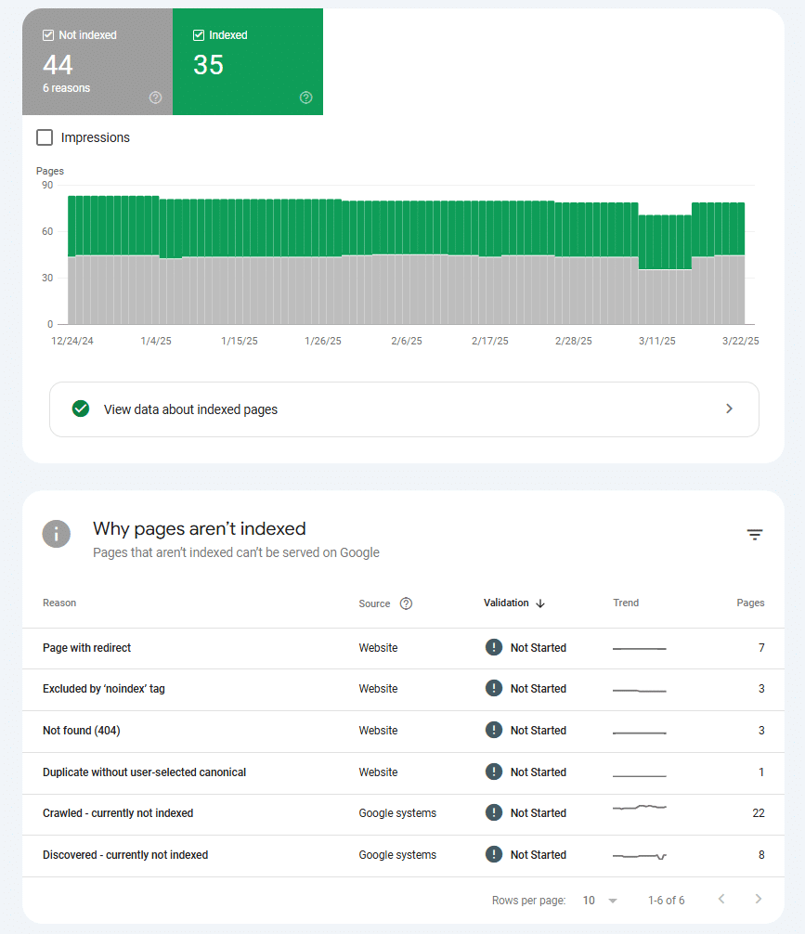Uncheck the Not indexed checkbox
805x934 pixels.
click(x=48, y=35)
